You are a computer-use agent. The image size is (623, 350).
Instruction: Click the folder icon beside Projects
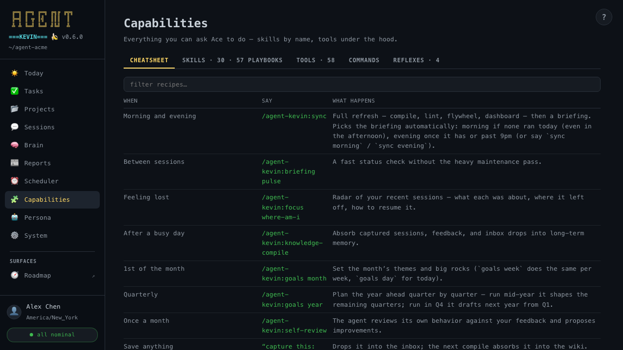coord(15,109)
